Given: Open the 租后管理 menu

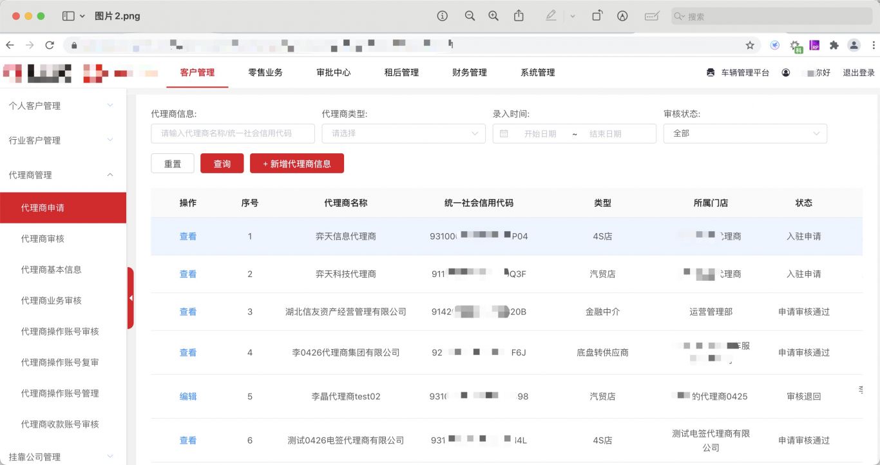Looking at the screenshot, I should coord(401,73).
